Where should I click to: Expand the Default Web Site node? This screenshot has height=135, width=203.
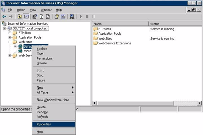(x=15, y=46)
